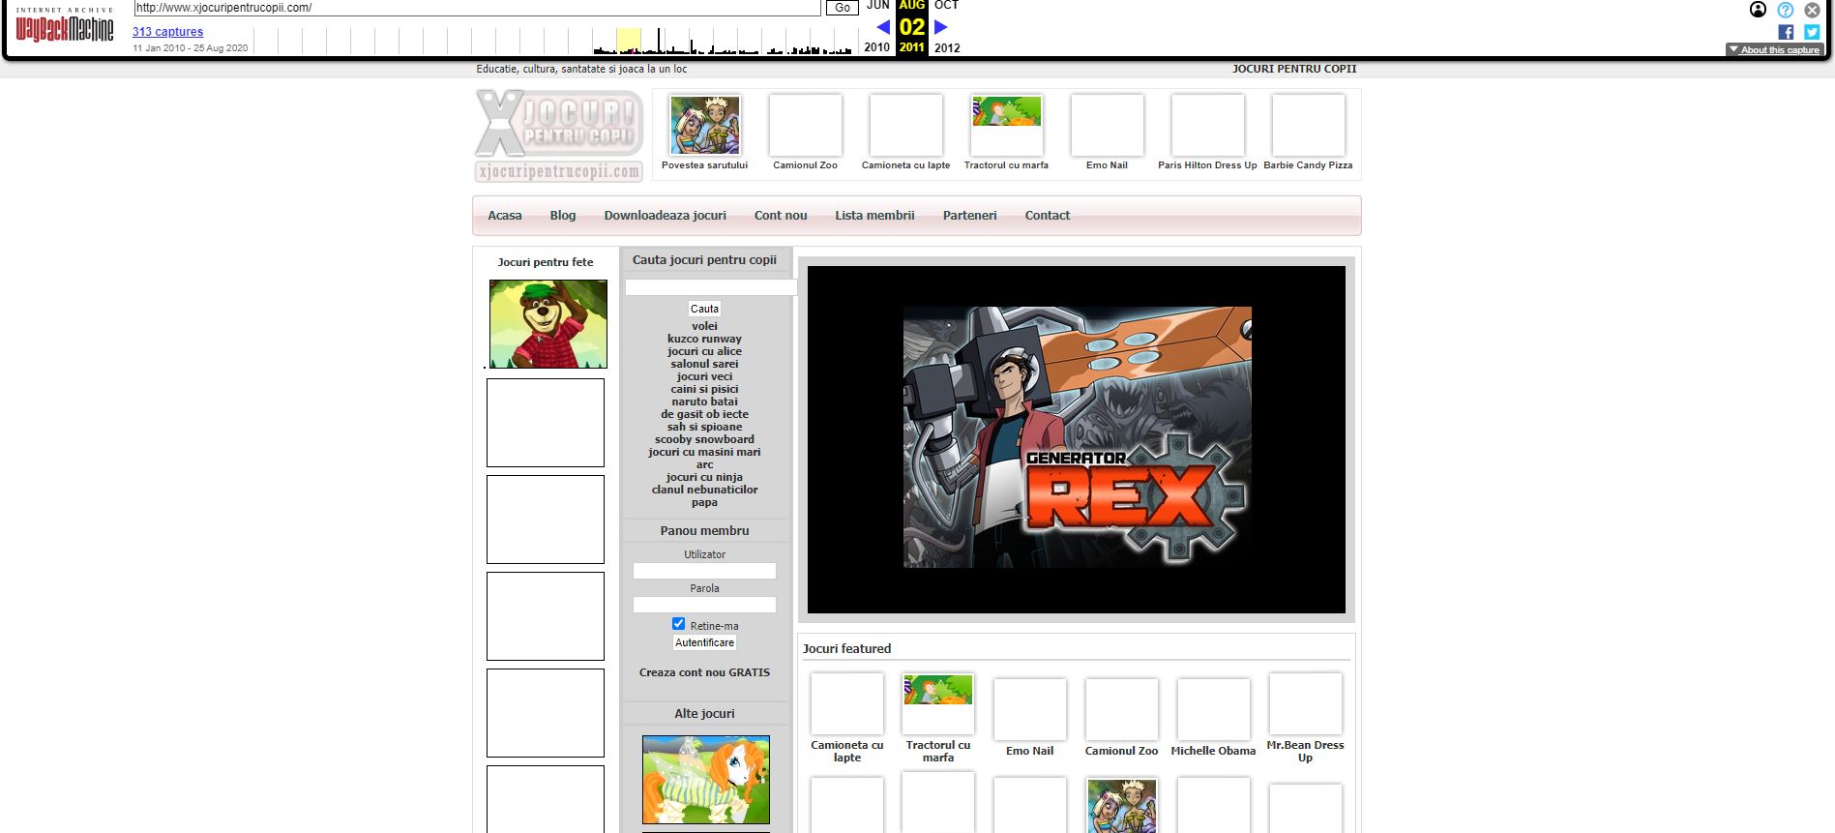The width and height of the screenshot is (1835, 833).
Task: Open the Wayback help question-mark icon
Action: pos(1786,10)
